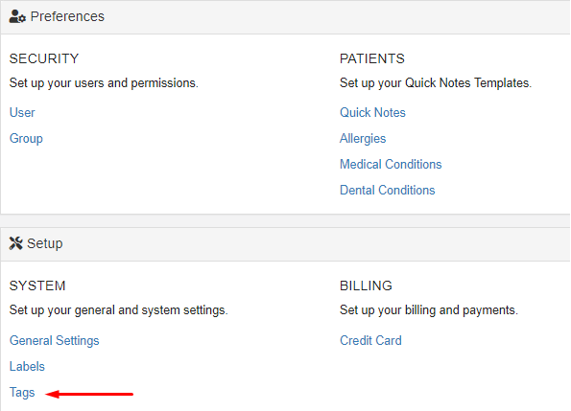Open the Medical Conditions link
Image resolution: width=571 pixels, height=411 pixels.
[391, 164]
